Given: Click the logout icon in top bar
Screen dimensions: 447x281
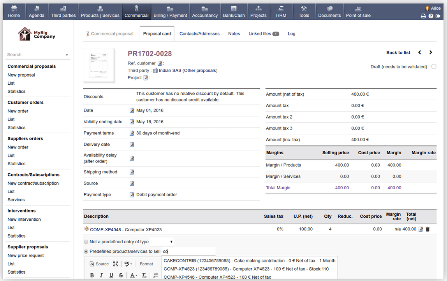Looking at the screenshot, I should tap(438, 16).
